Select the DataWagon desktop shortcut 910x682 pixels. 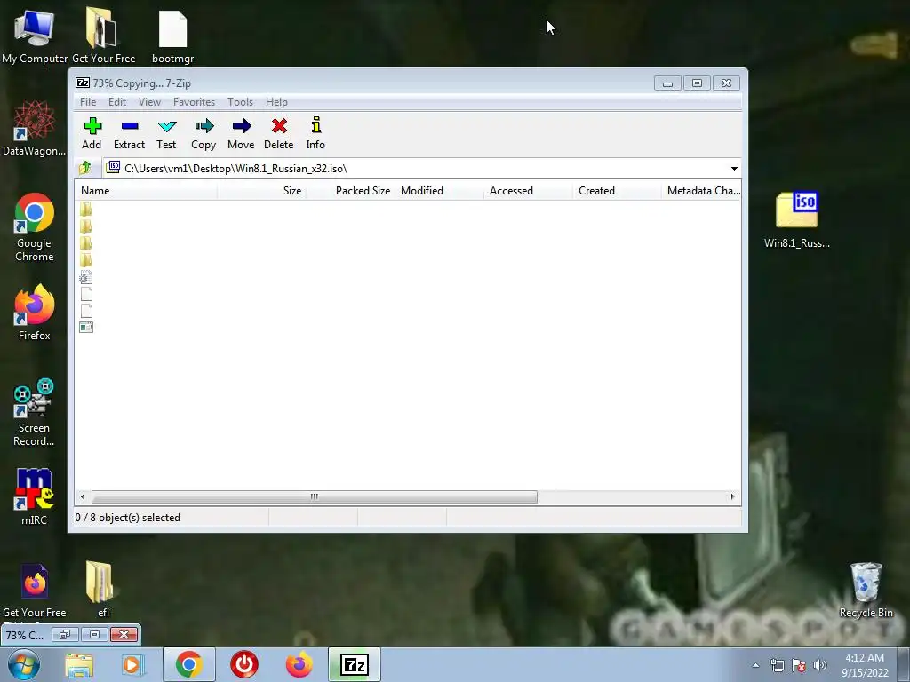coord(35,128)
